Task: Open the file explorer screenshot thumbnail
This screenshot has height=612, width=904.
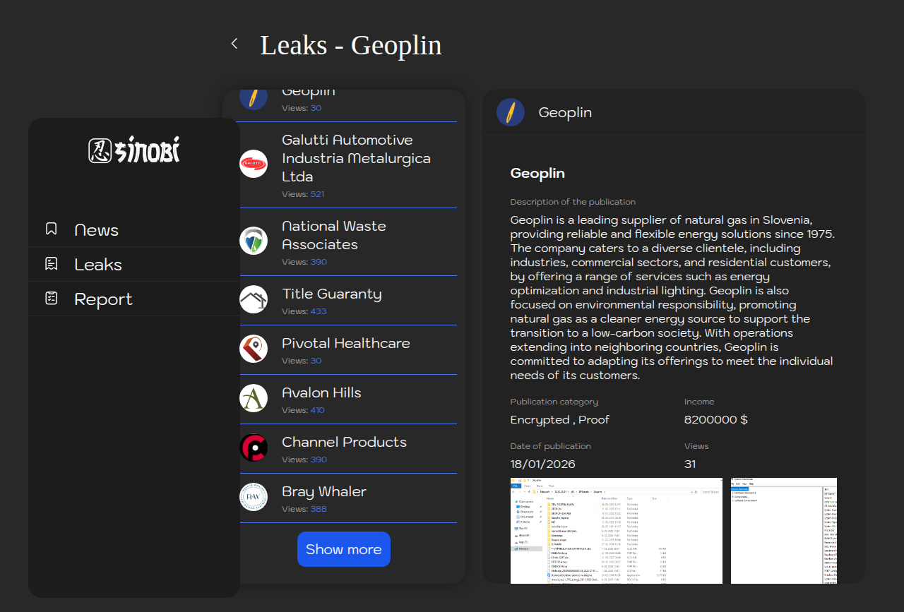Action: (x=616, y=531)
